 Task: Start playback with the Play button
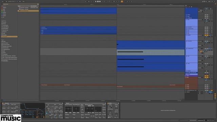click(96, 1)
